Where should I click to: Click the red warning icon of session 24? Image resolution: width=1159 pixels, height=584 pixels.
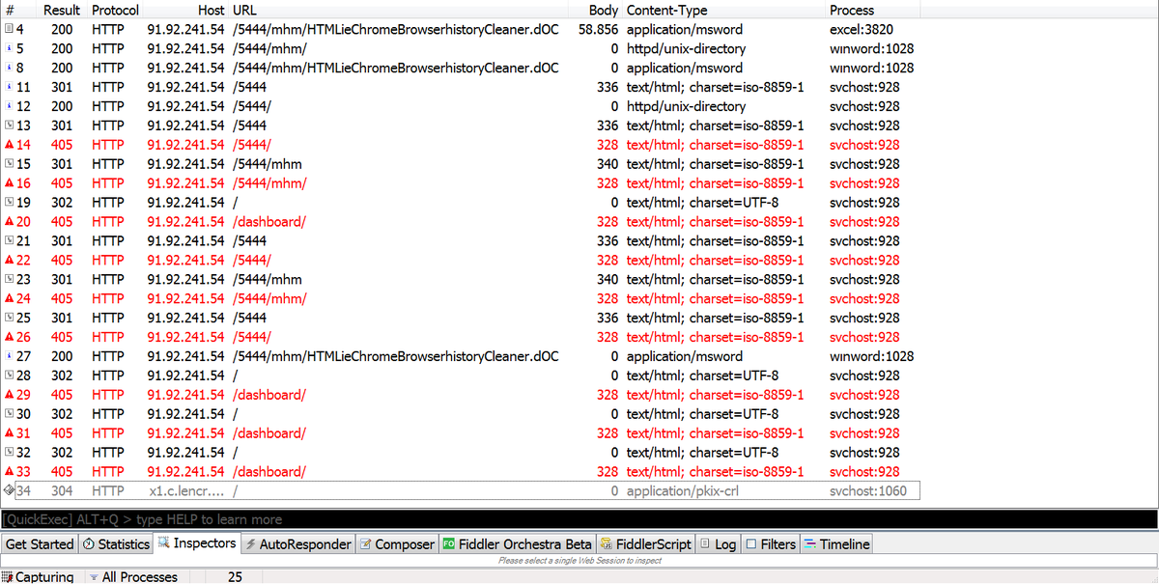(x=9, y=298)
